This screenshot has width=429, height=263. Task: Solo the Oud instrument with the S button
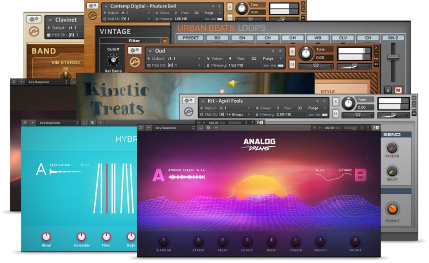click(x=292, y=51)
